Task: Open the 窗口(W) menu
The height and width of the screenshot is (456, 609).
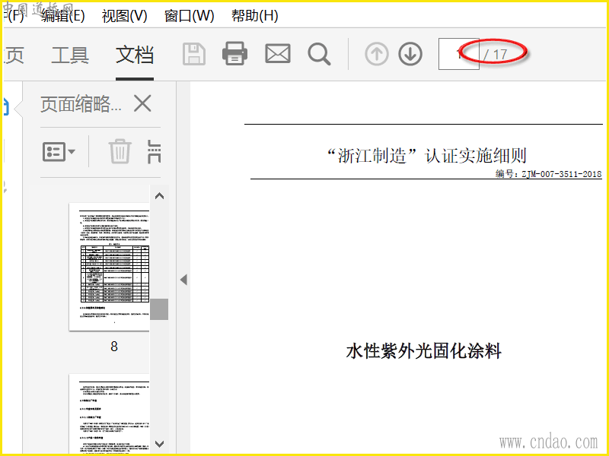Action: click(189, 16)
